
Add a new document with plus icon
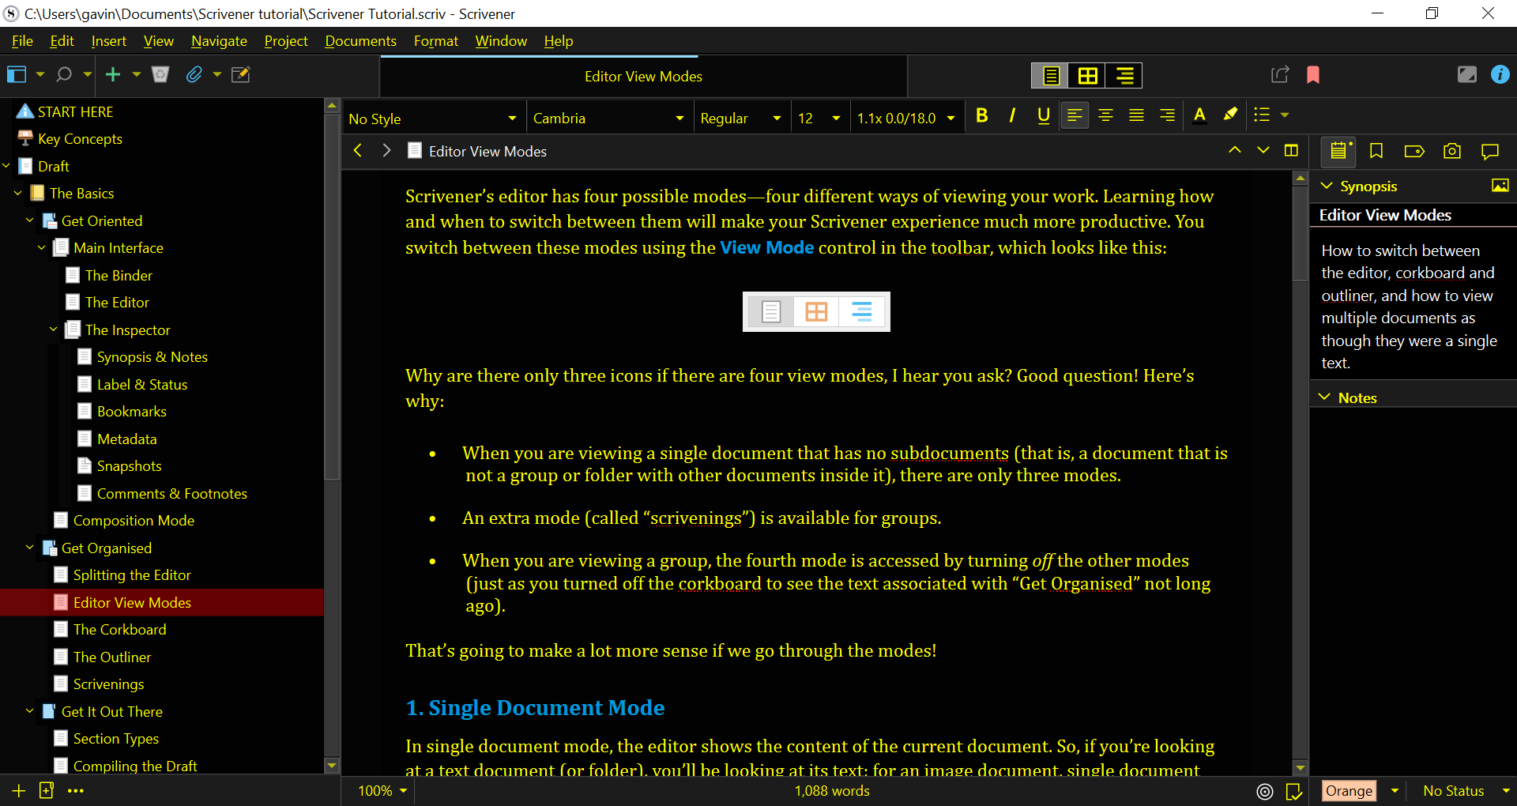tap(113, 74)
